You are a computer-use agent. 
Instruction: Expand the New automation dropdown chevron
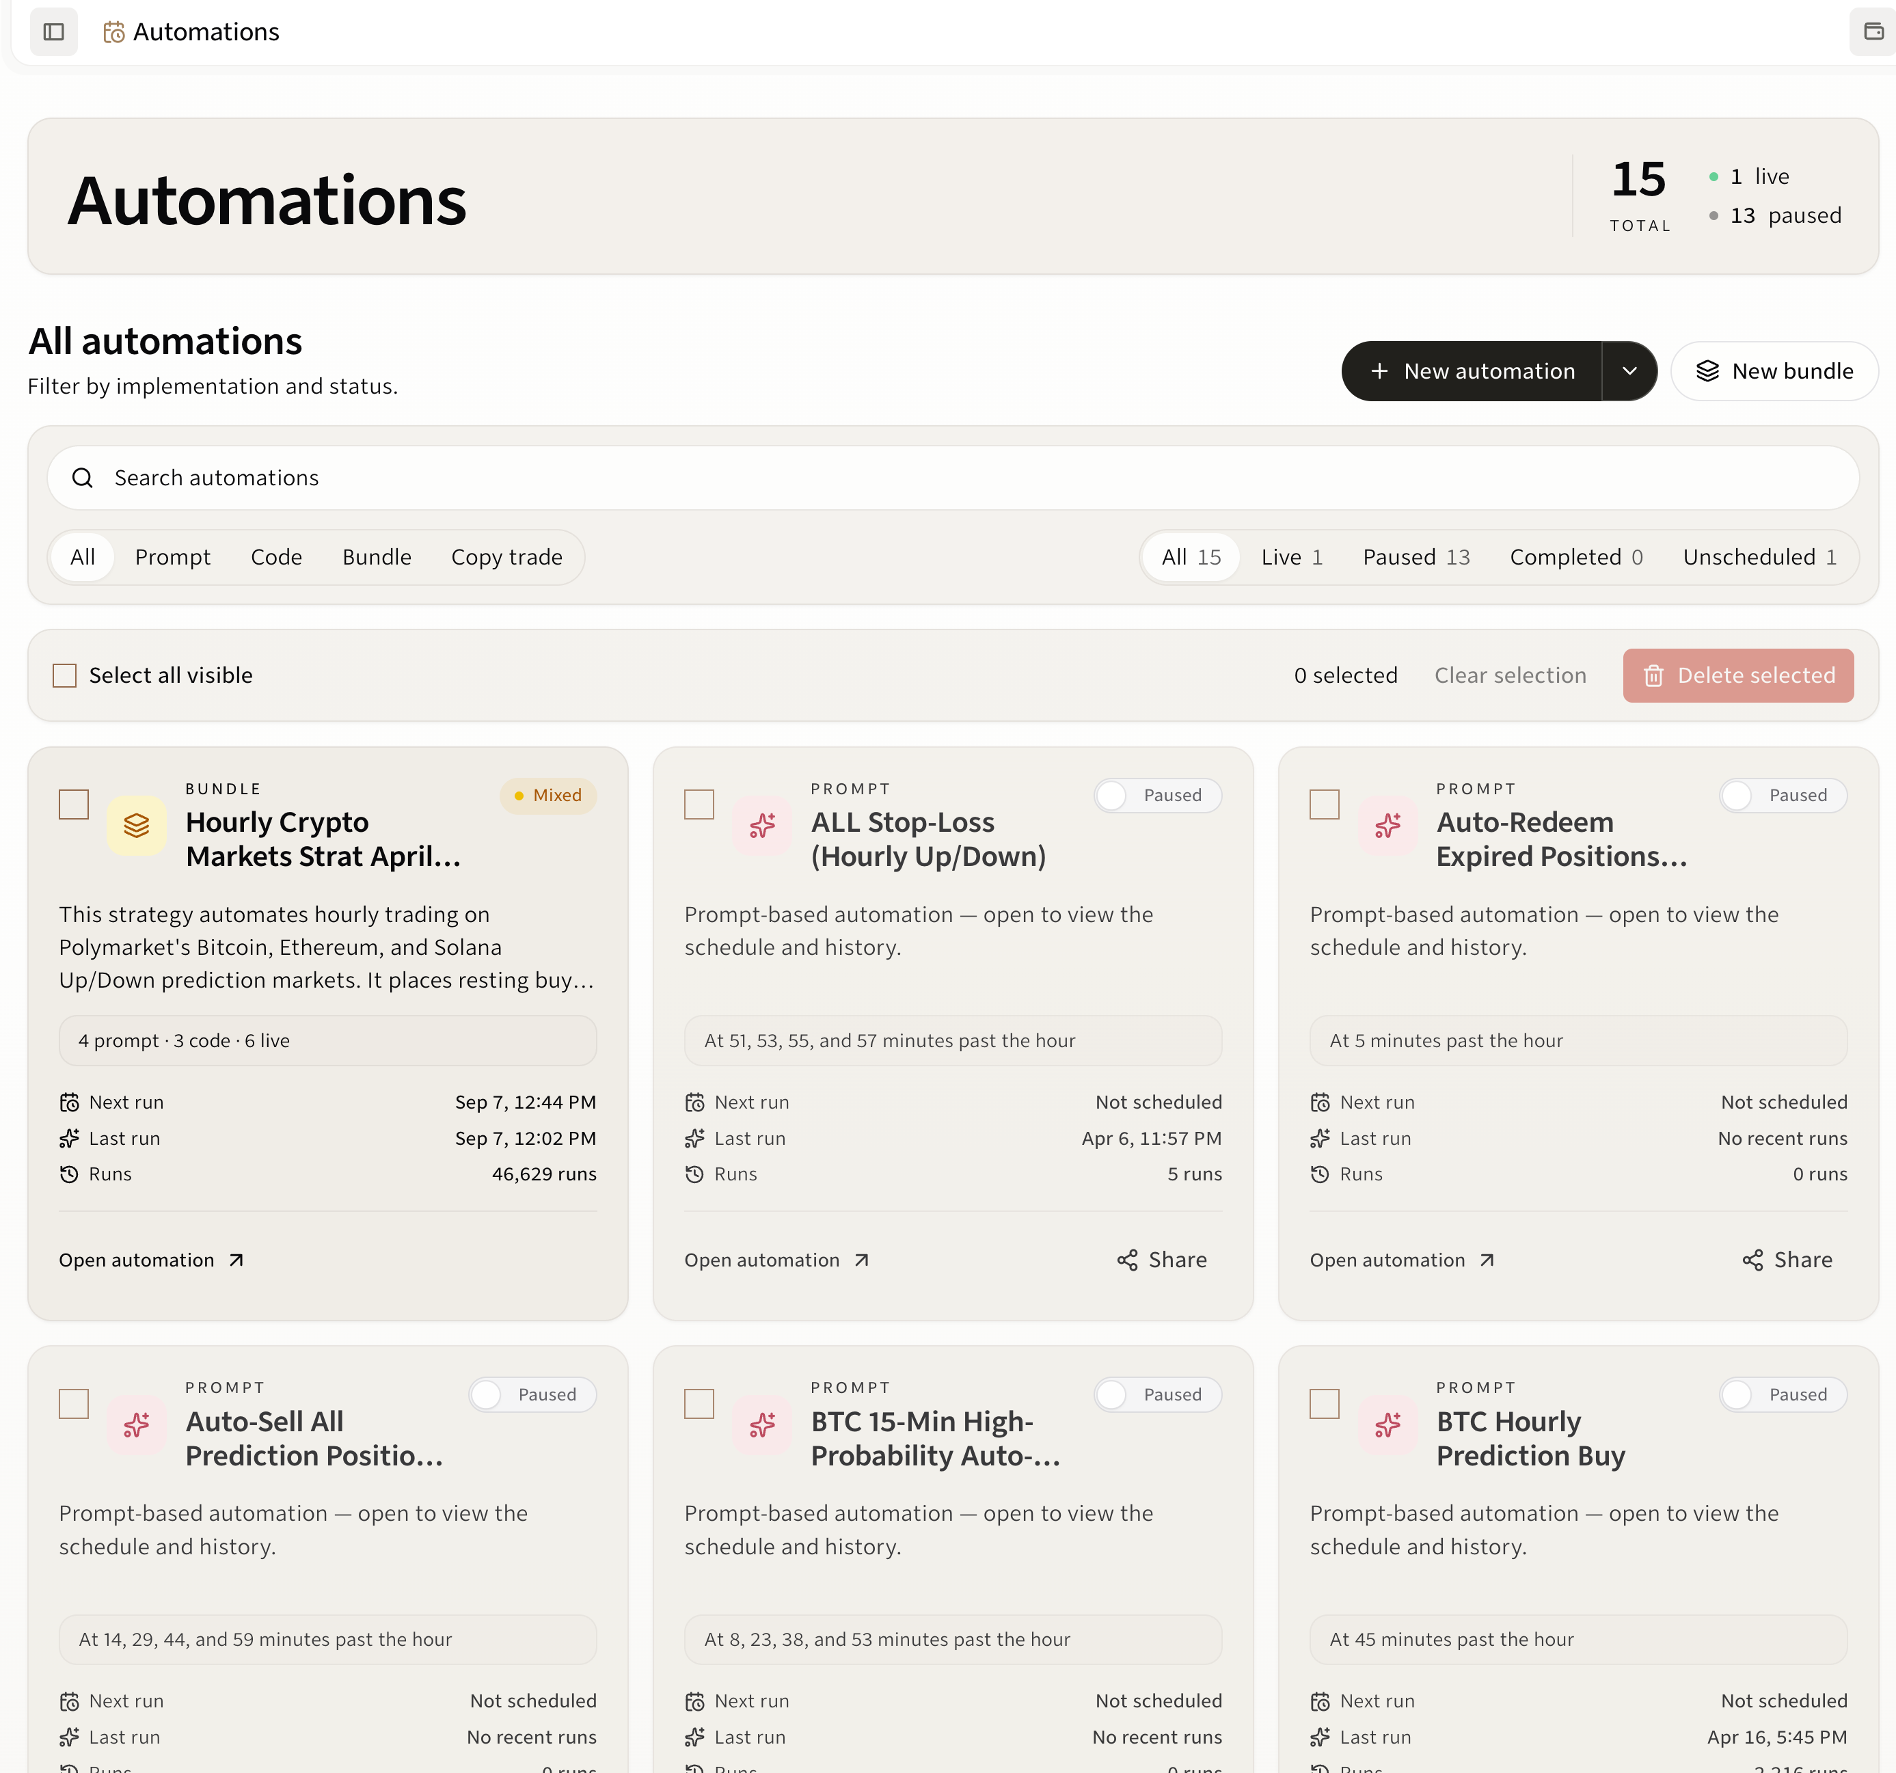point(1630,371)
